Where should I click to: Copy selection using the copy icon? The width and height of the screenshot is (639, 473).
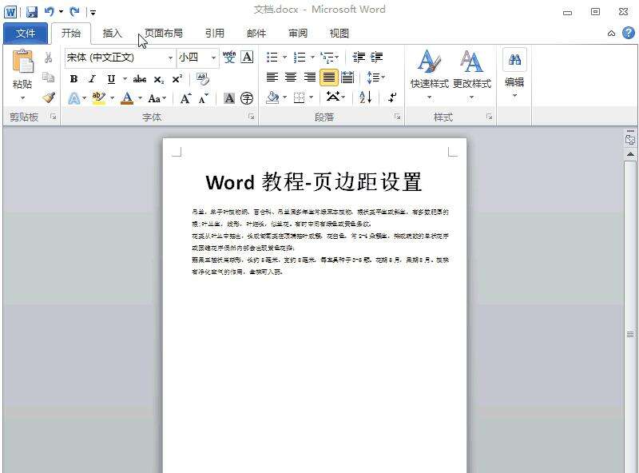coord(48,77)
